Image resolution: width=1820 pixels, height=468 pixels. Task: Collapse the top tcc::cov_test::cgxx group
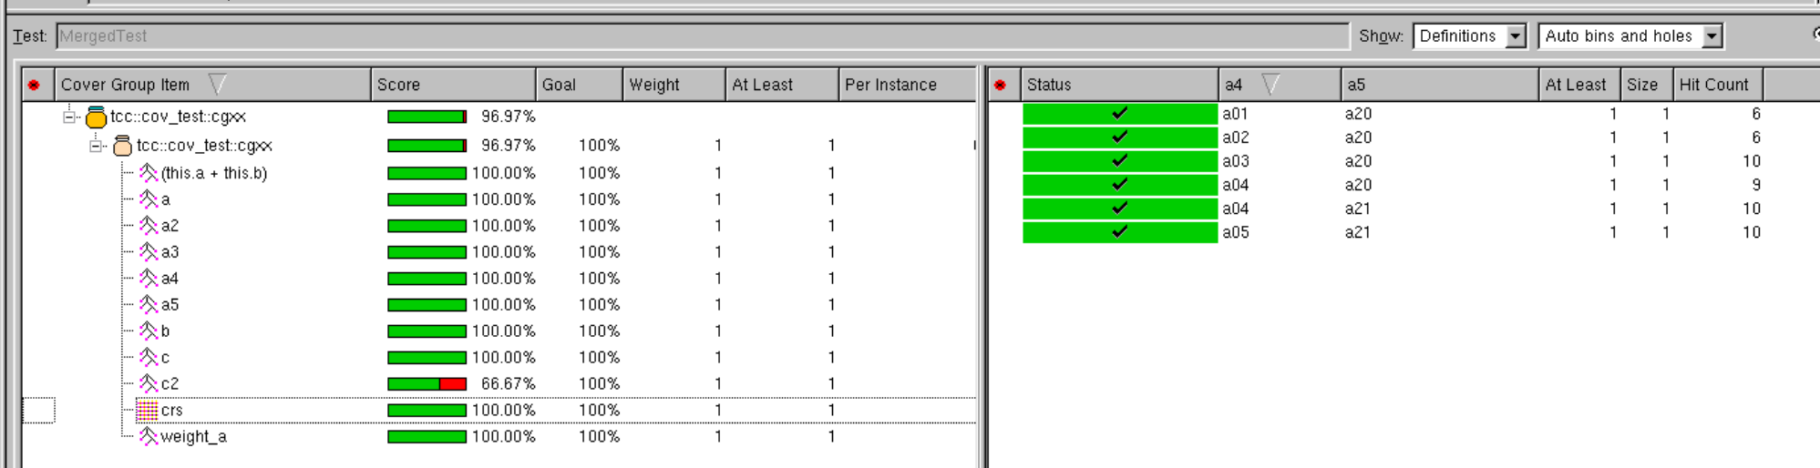[x=69, y=117]
